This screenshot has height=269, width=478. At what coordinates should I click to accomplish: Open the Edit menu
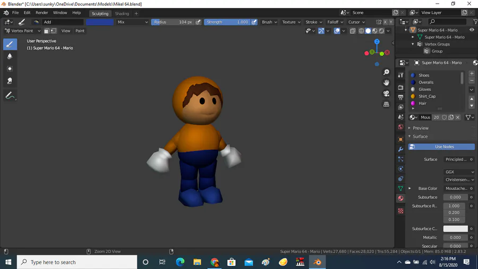pyautogui.click(x=27, y=13)
